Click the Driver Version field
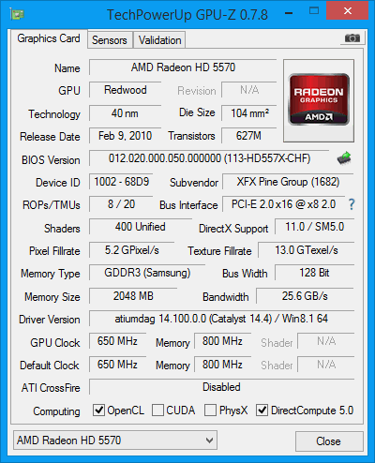 (x=221, y=319)
